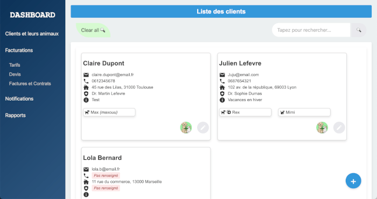This screenshot has width=377, height=199.
Task: Click Clear all filter button
Action: 93,30
